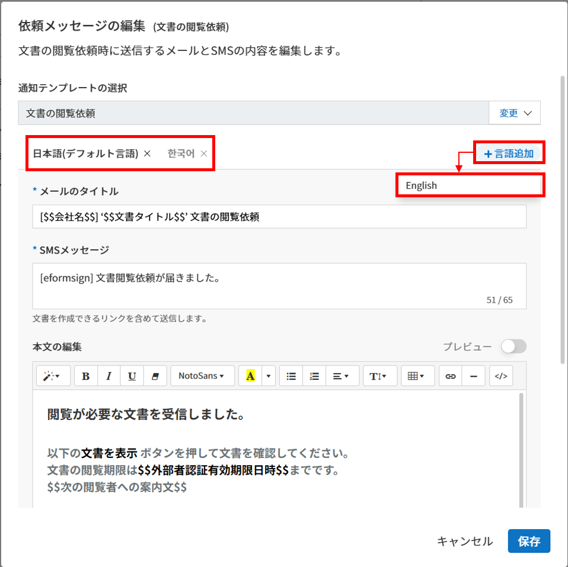Insert a hyperlink with the link icon

[451, 376]
